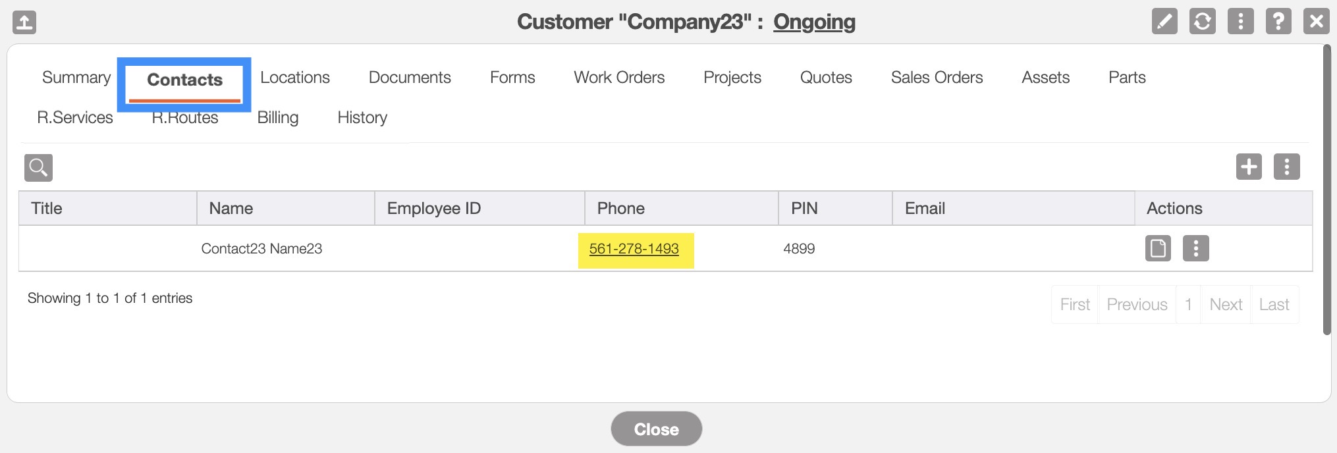Image resolution: width=1337 pixels, height=453 pixels.
Task: Open contacts table three-dot menu
Action: point(1286,167)
